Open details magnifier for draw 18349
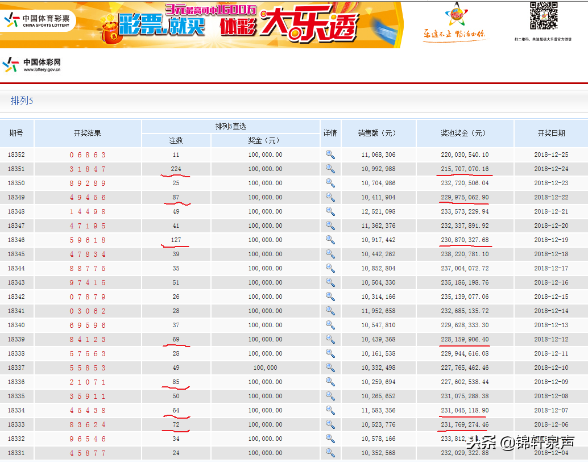Screen dimensions: 588x463 [330, 197]
